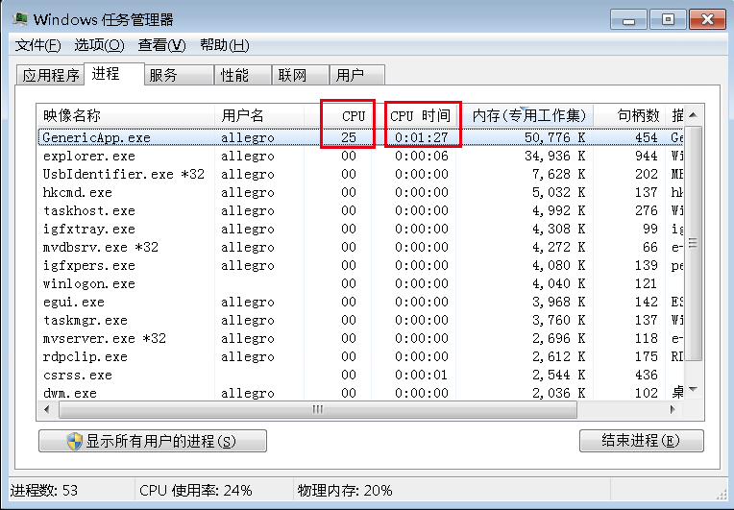Viewport: 734px width, 510px height.
Task: Click the 436 handle count cell
Action: 646,375
